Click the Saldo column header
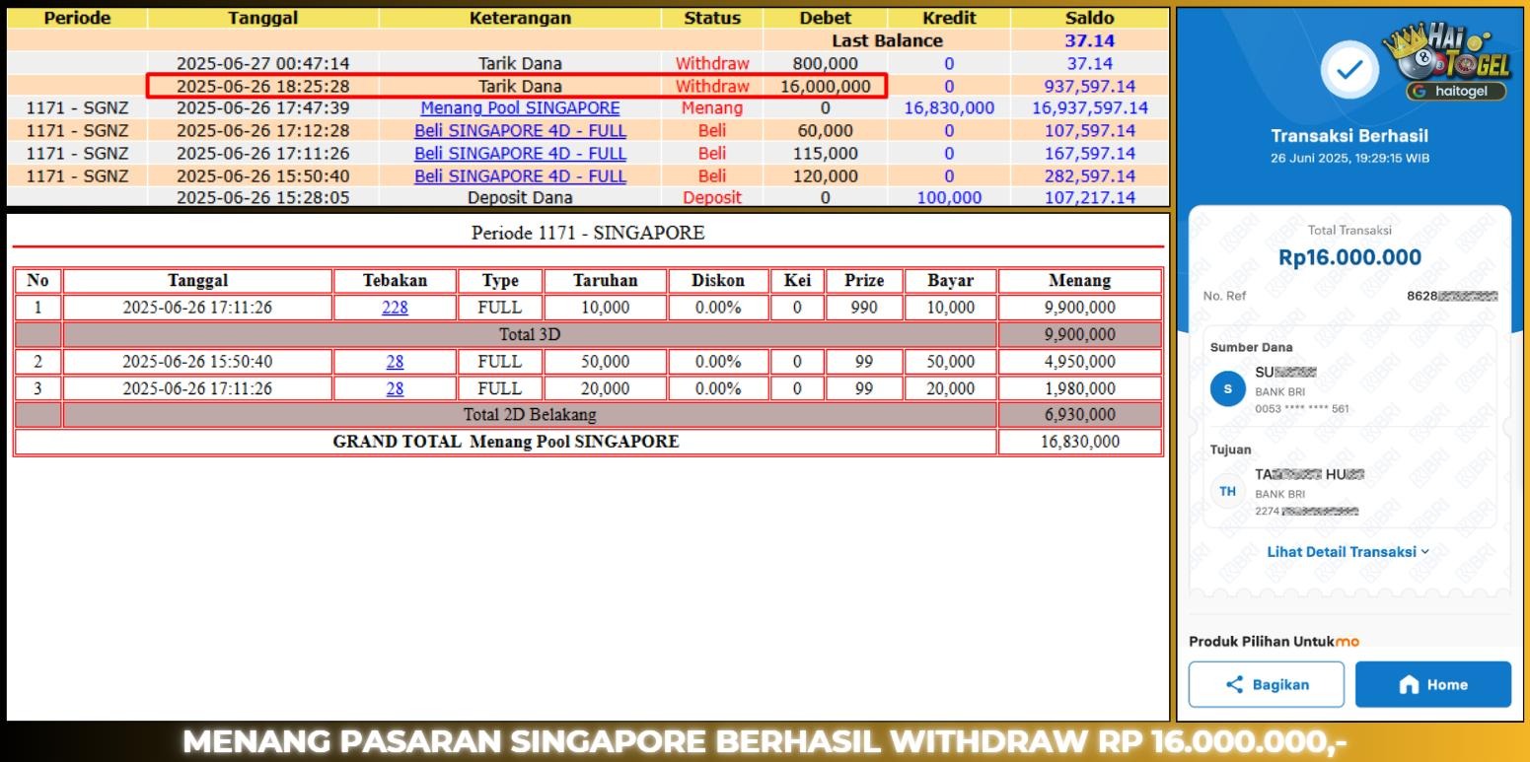The image size is (1530, 762). click(x=1090, y=18)
